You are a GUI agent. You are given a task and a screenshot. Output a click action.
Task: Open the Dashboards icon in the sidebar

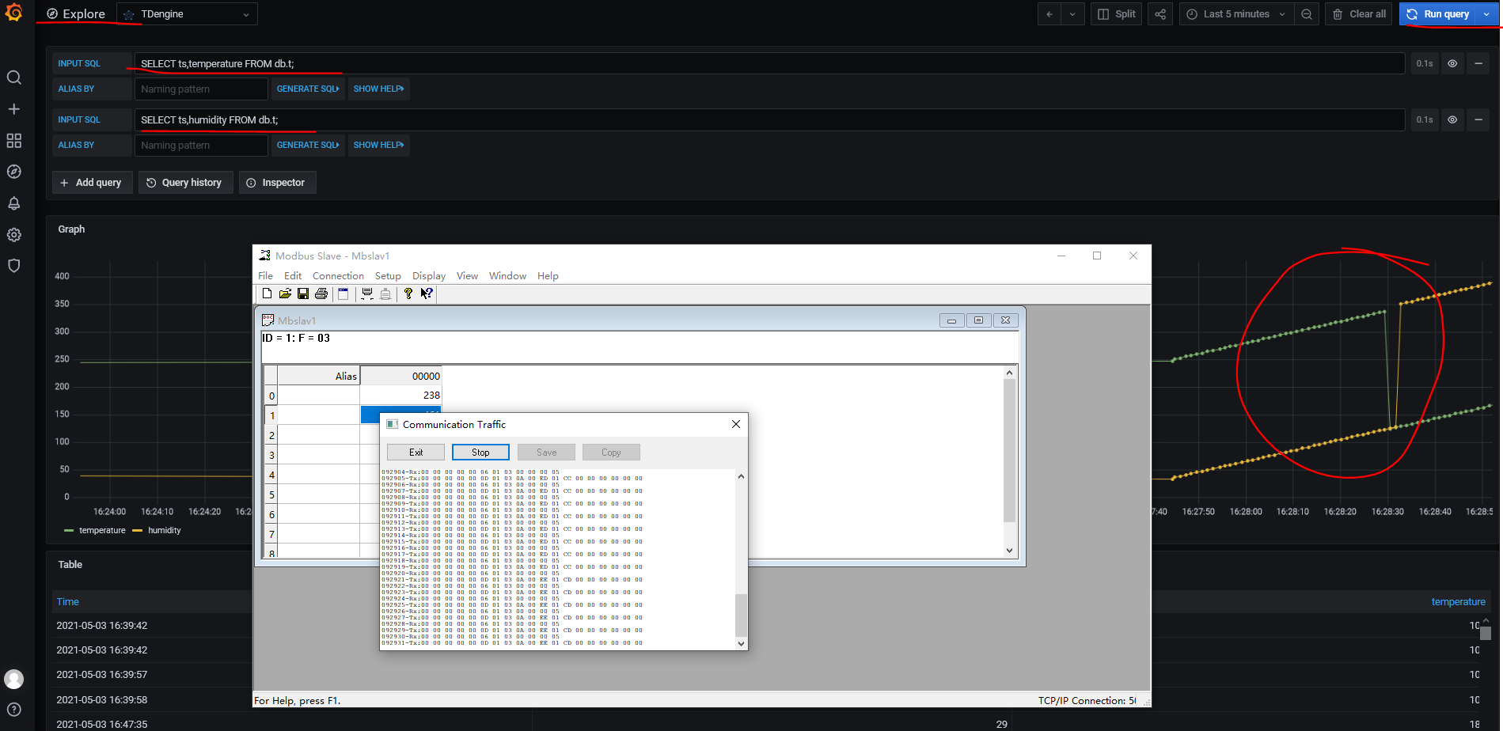coord(14,140)
